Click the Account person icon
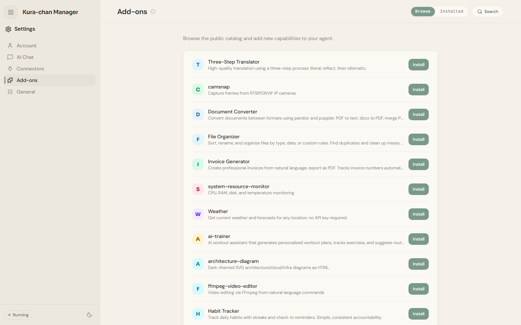This screenshot has height=325, width=521. coord(10,45)
